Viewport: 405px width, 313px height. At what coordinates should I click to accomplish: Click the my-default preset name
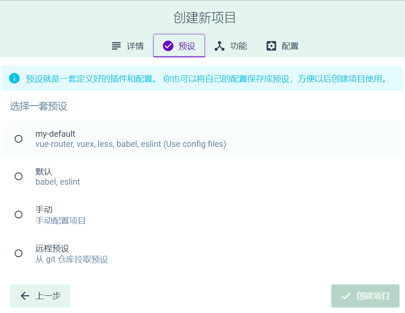pyautogui.click(x=55, y=134)
